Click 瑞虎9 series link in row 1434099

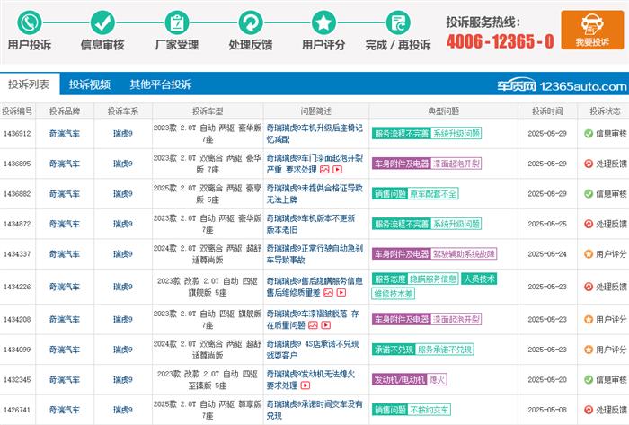[123, 350]
